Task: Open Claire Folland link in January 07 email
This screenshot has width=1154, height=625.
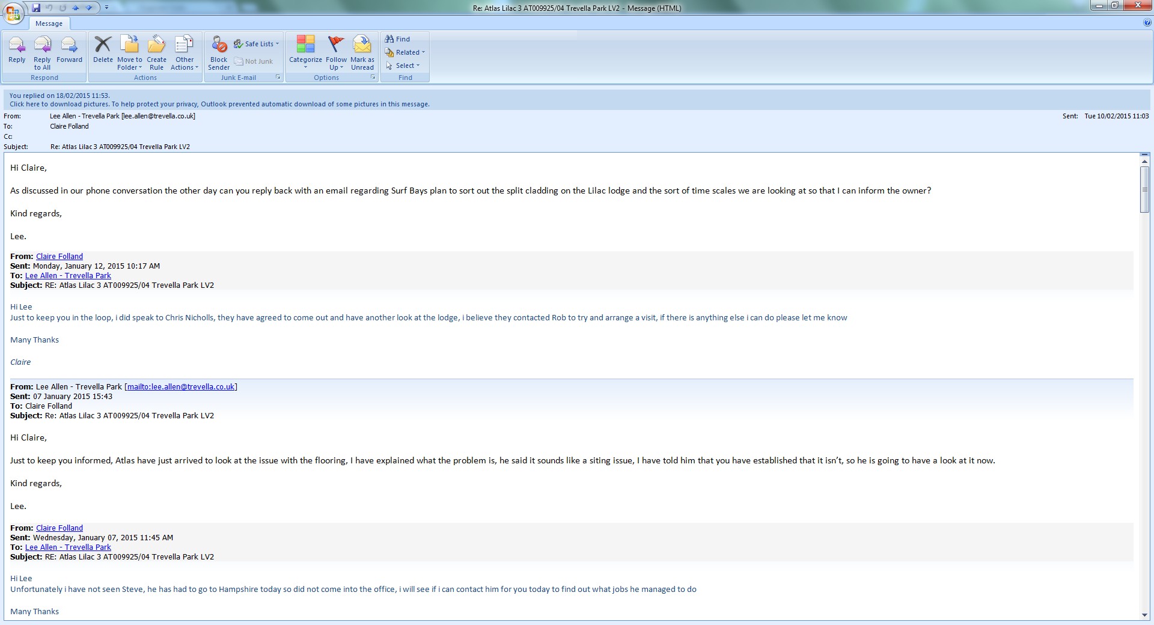Action: click(x=60, y=528)
